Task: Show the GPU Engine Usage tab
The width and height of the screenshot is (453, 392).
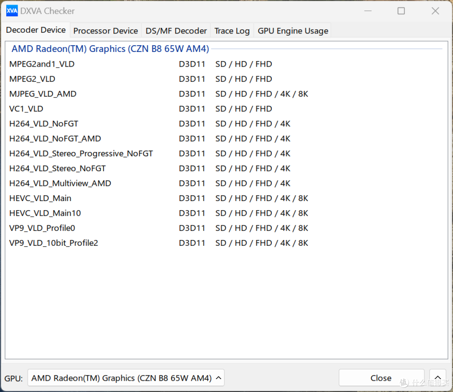Action: pyautogui.click(x=293, y=31)
